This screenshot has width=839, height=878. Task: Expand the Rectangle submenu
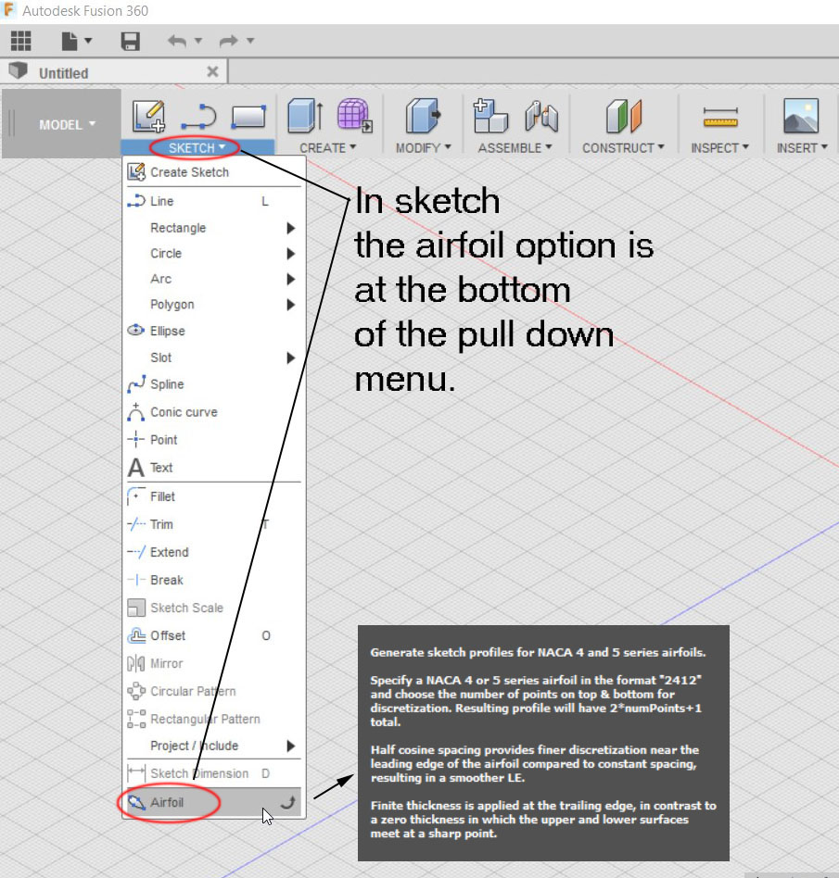click(x=214, y=228)
